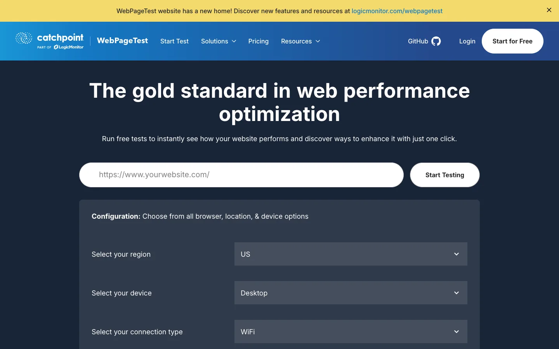The image size is (559, 349).
Task: Click the 'Select your device' label
Action: (x=122, y=293)
